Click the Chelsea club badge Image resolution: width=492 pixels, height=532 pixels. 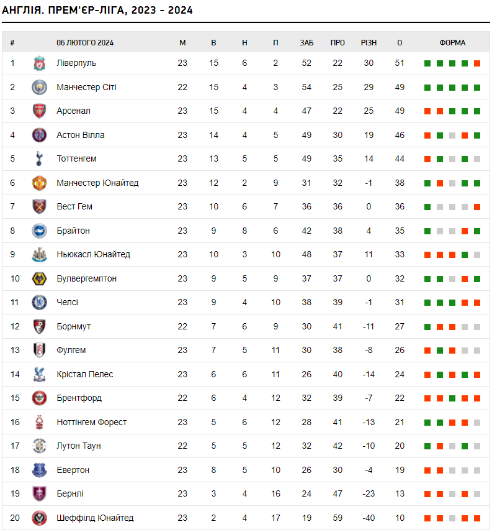tap(39, 302)
